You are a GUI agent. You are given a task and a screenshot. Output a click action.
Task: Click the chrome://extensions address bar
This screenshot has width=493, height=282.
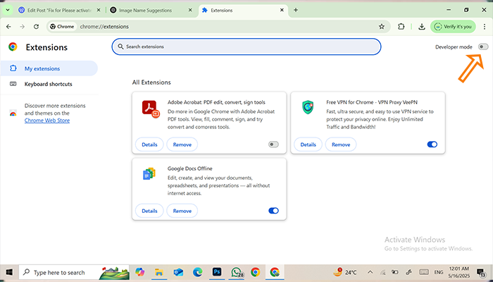220,27
